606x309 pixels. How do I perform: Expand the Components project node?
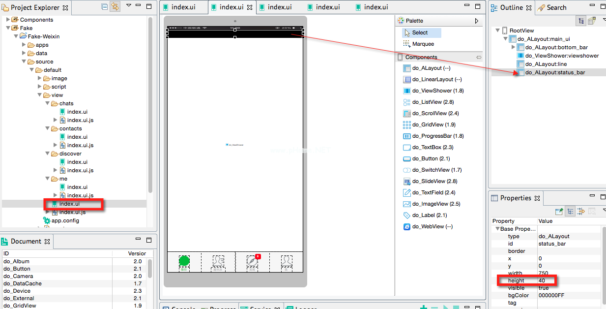coord(8,20)
